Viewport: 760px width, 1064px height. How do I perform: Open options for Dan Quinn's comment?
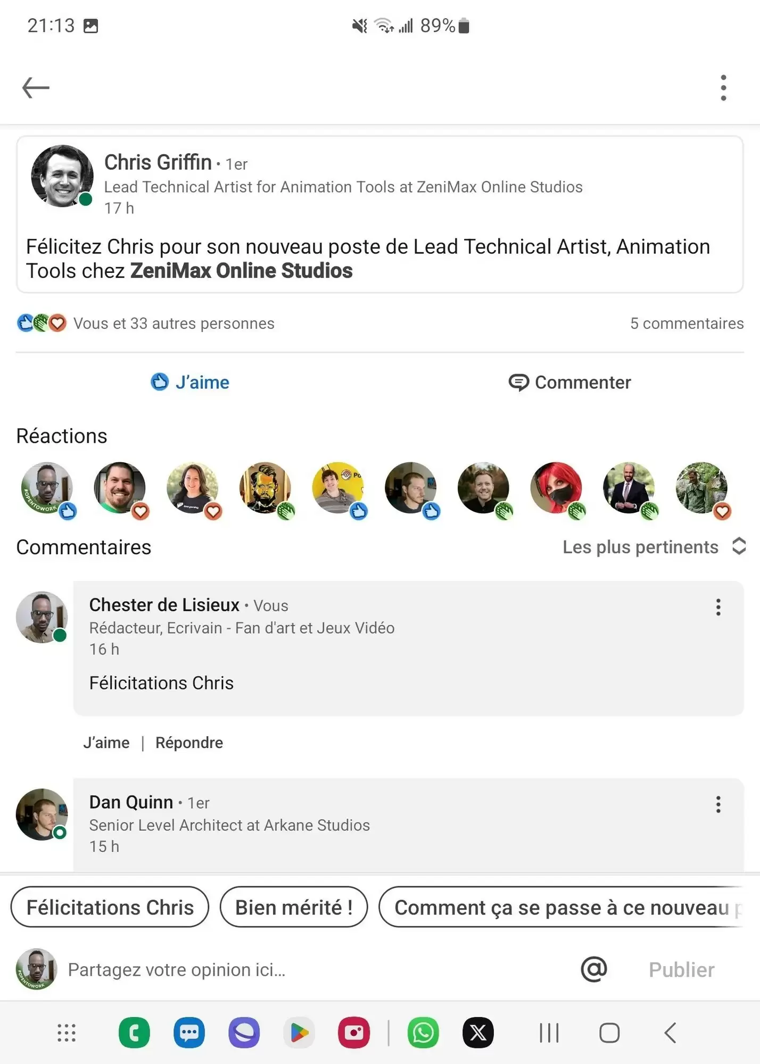click(718, 804)
